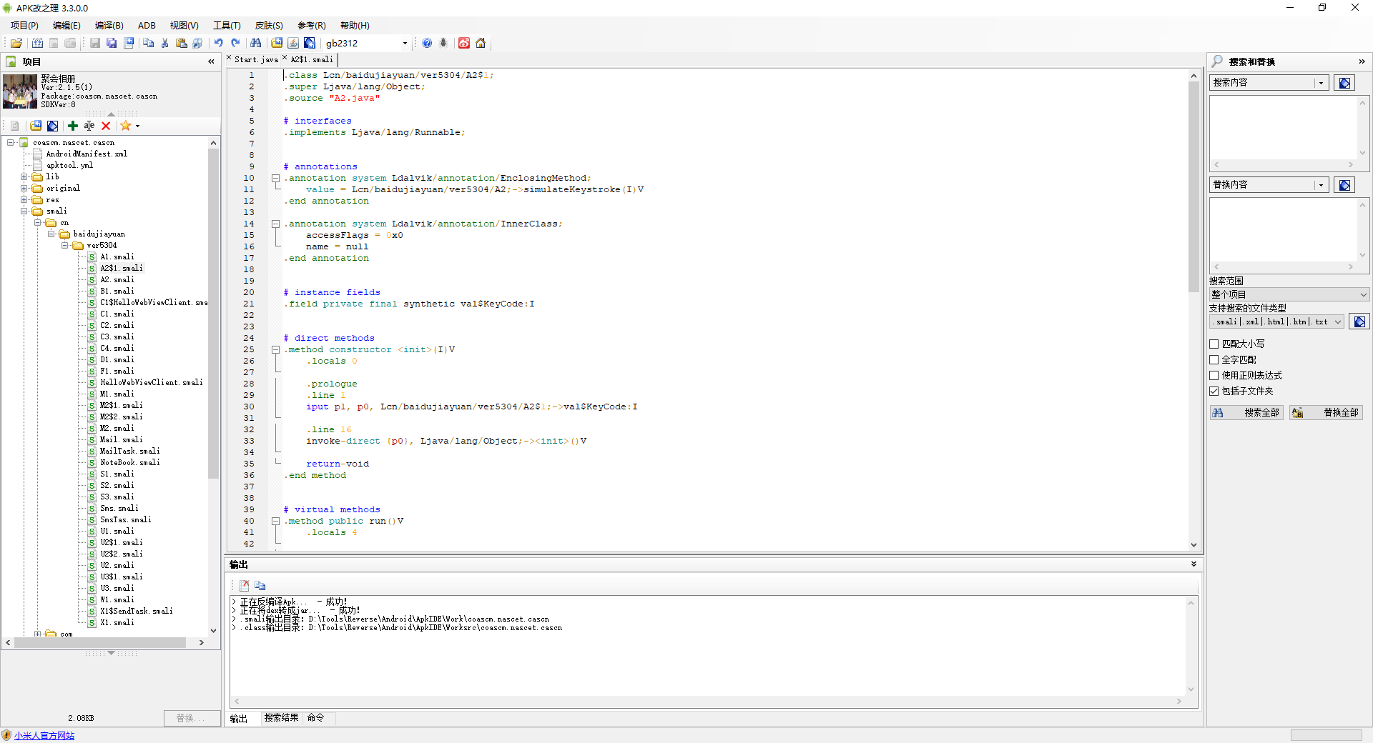
Task: Collapse the 输出 panel chevron
Action: click(x=1194, y=564)
